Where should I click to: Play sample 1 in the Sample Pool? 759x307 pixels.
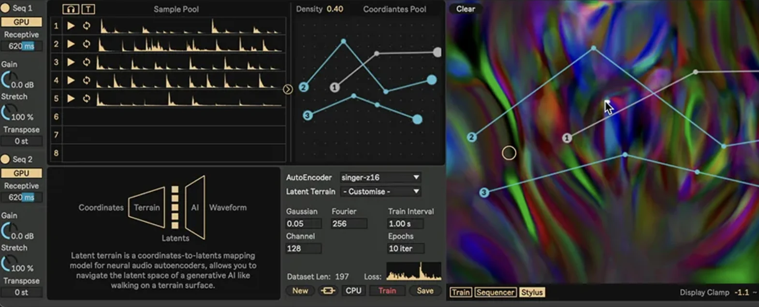coord(71,26)
